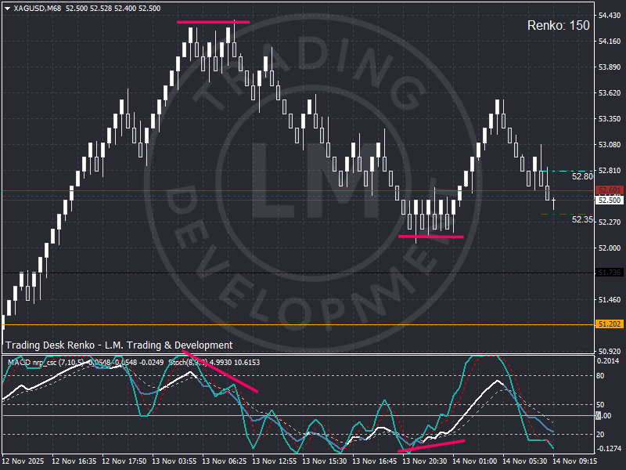Click the red price tag on the price axis

pyautogui.click(x=608, y=190)
